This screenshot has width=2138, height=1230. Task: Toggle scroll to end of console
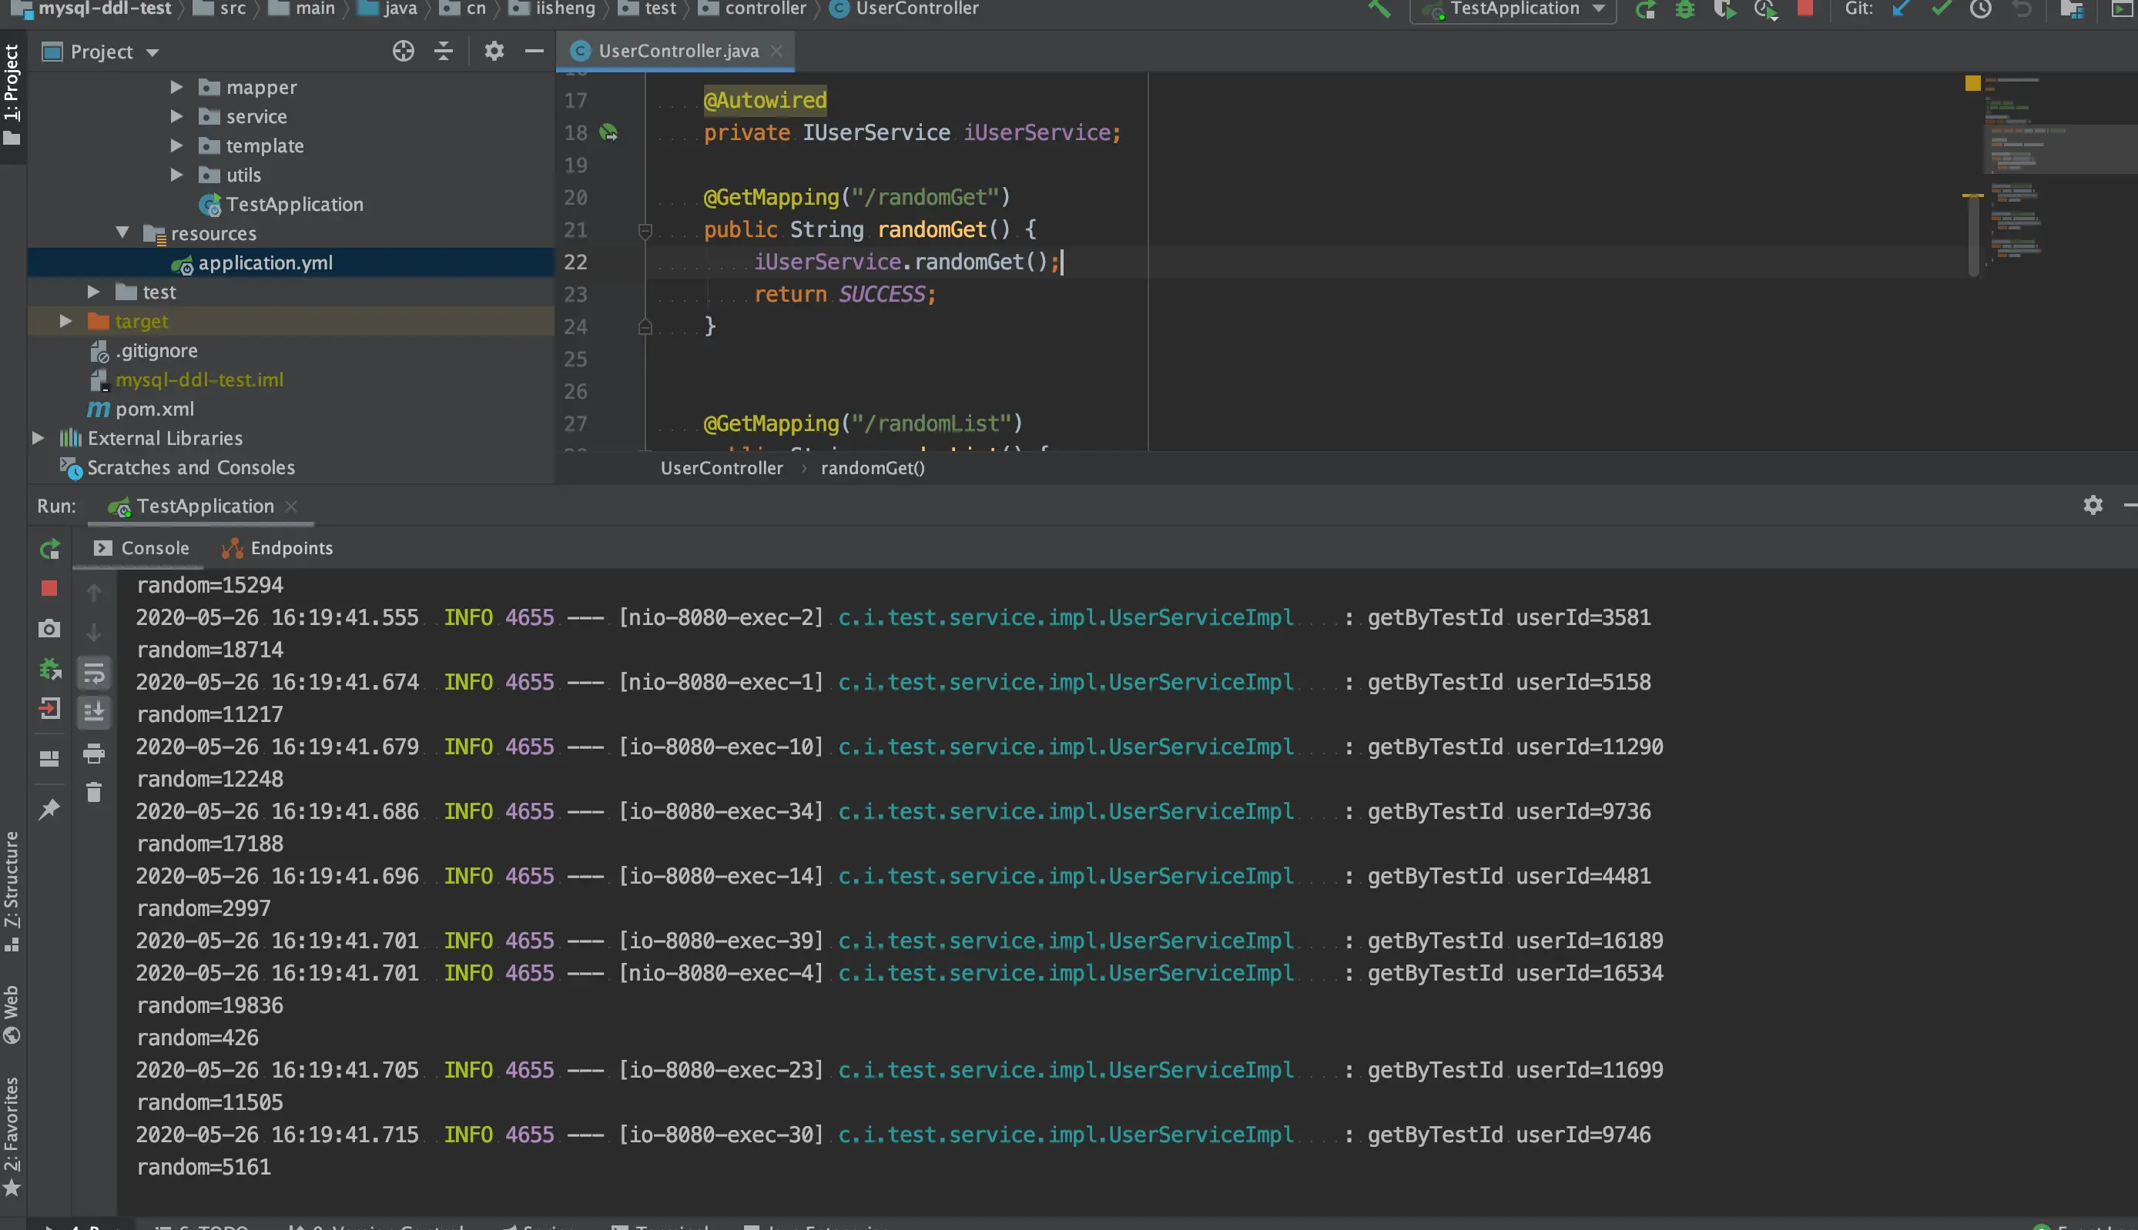click(94, 711)
